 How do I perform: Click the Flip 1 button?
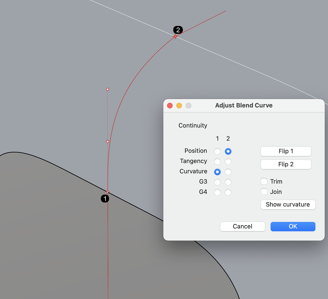tap(286, 151)
